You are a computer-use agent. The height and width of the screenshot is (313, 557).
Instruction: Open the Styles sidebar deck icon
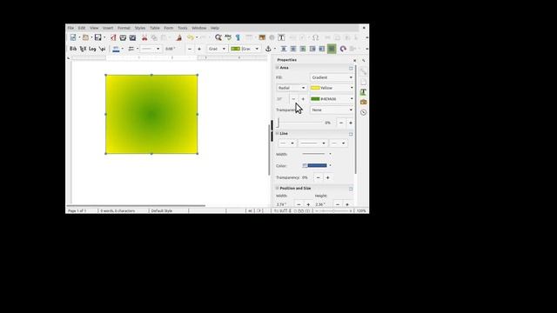coord(363,92)
